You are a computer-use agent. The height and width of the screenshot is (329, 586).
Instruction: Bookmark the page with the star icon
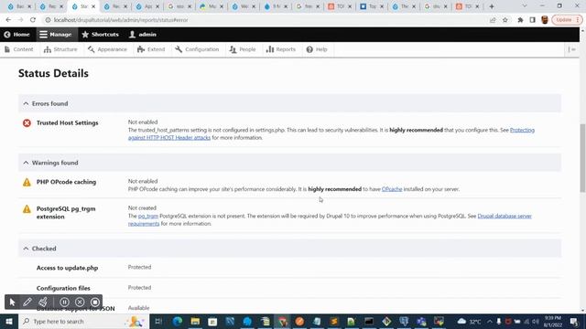pos(505,20)
